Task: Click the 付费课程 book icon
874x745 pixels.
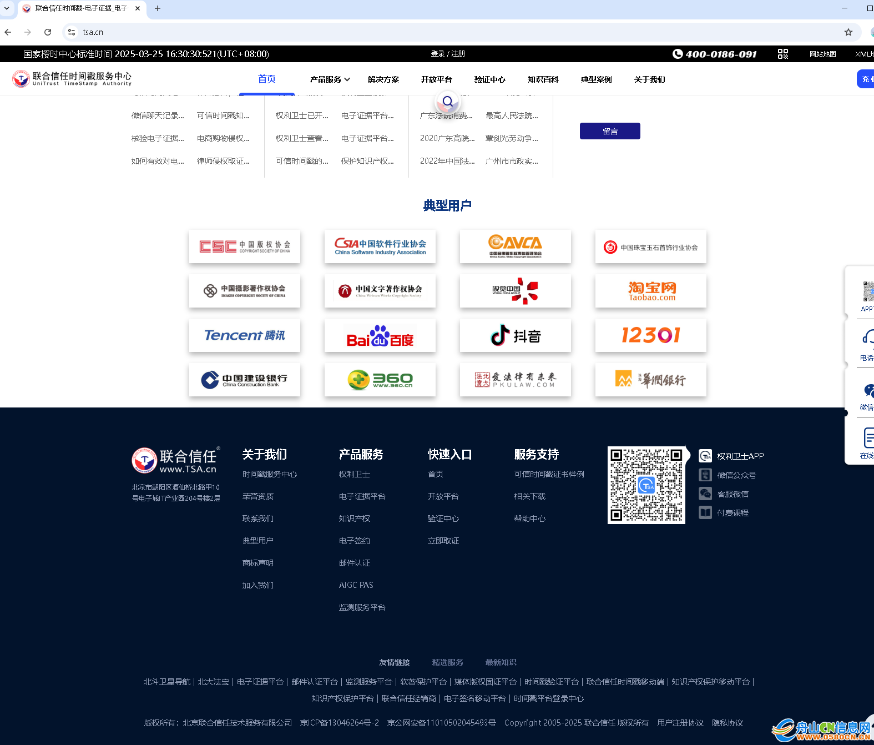Action: [x=705, y=512]
